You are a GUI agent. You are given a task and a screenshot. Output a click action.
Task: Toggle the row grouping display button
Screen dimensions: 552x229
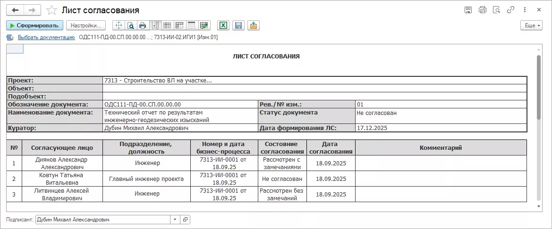(x=155, y=25)
